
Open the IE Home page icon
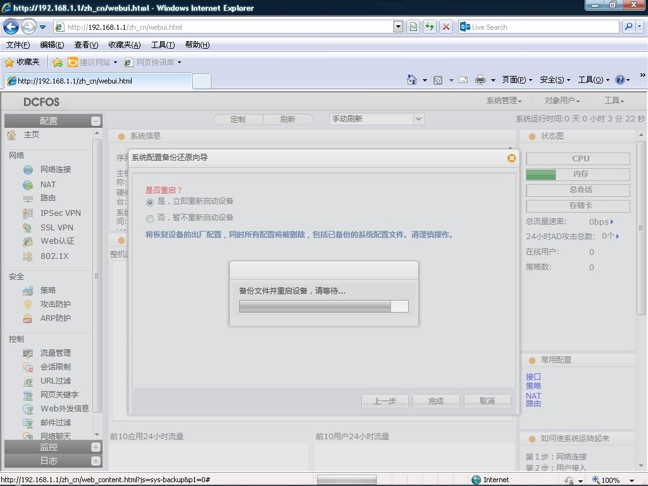412,80
